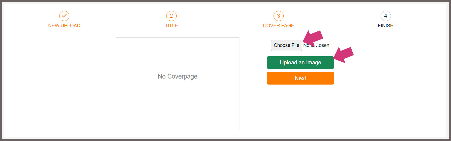Jump to step 4 Finish circle
The image size is (451, 141).
(385, 16)
